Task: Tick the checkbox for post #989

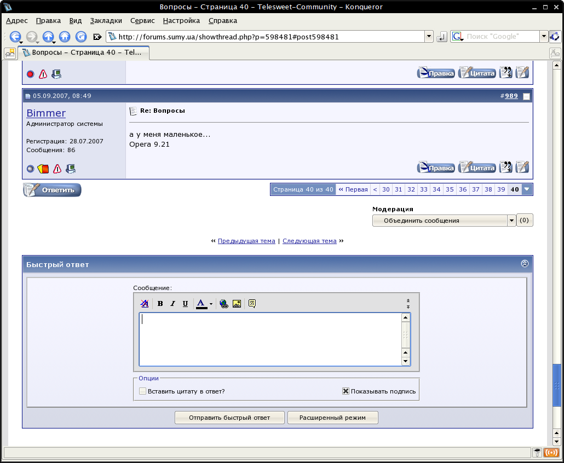Action: coord(526,96)
